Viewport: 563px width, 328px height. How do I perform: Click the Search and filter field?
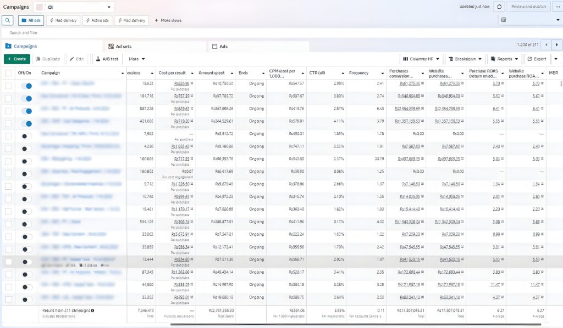(281, 32)
